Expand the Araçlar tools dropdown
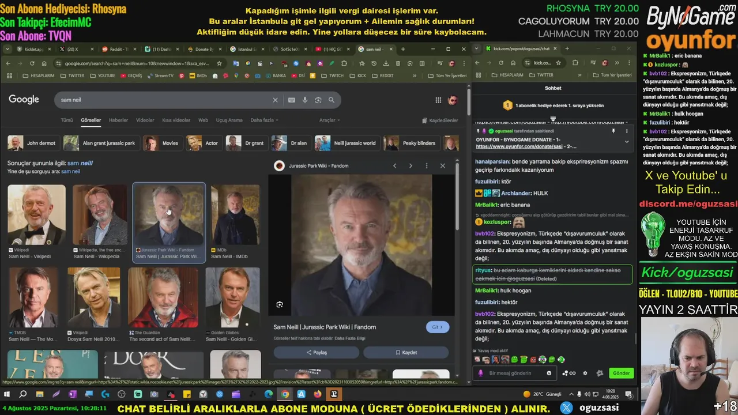The width and height of the screenshot is (738, 415). [329, 120]
